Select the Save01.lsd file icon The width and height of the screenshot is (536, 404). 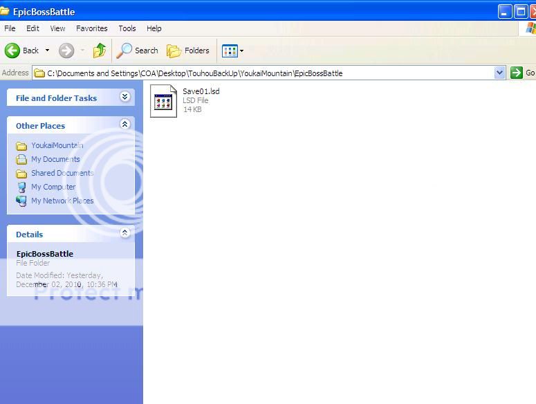tap(164, 101)
